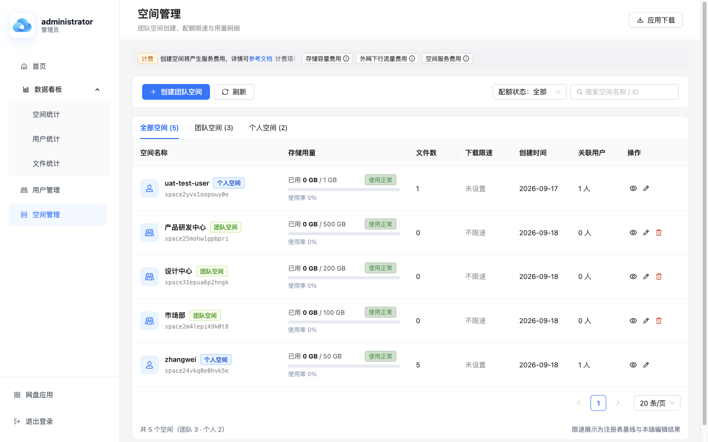
Task: Click the uat-test-user avatar icon
Action: [x=149, y=189]
